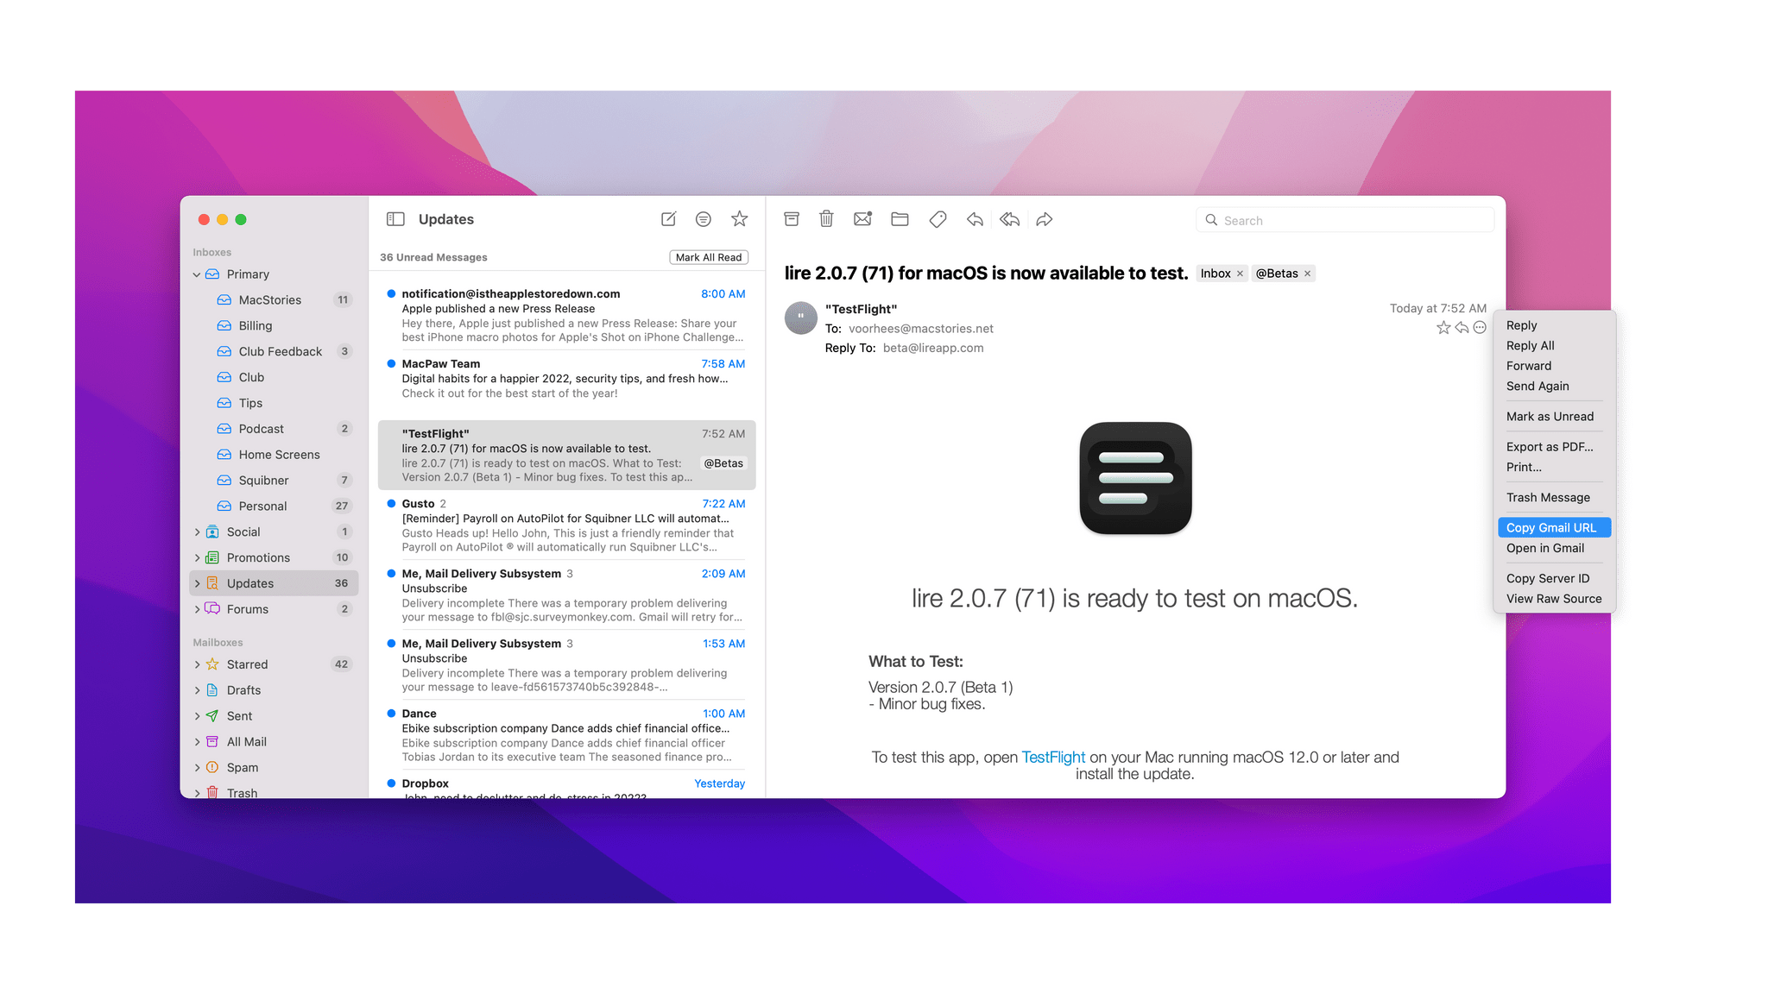This screenshot has height=994, width=1768.
Task: Remove the Inbox tag filter
Action: [1240, 273]
